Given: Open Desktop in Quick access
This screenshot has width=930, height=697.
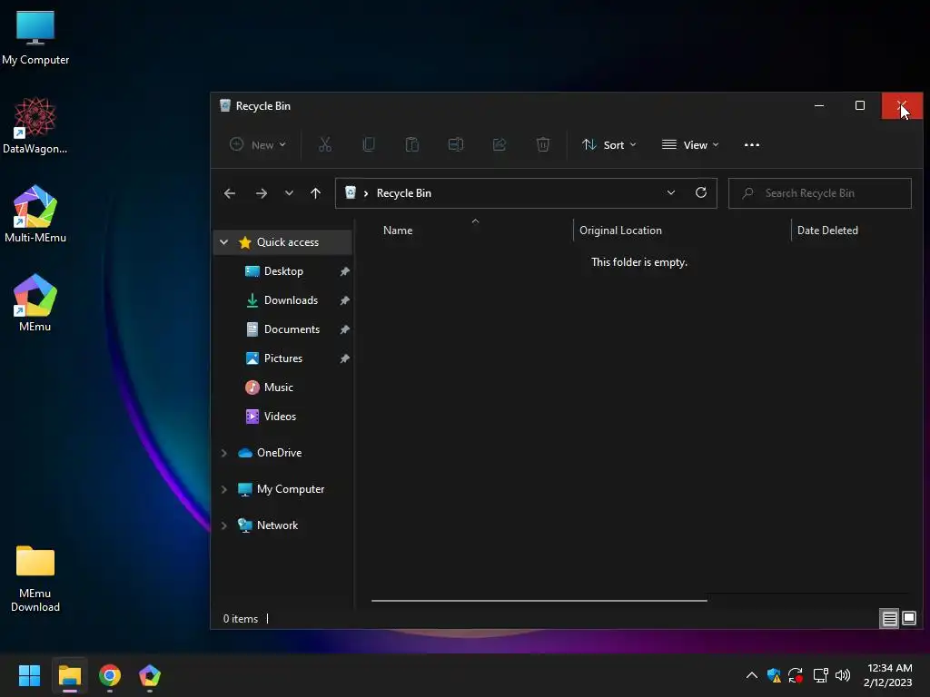Looking at the screenshot, I should pos(283,270).
